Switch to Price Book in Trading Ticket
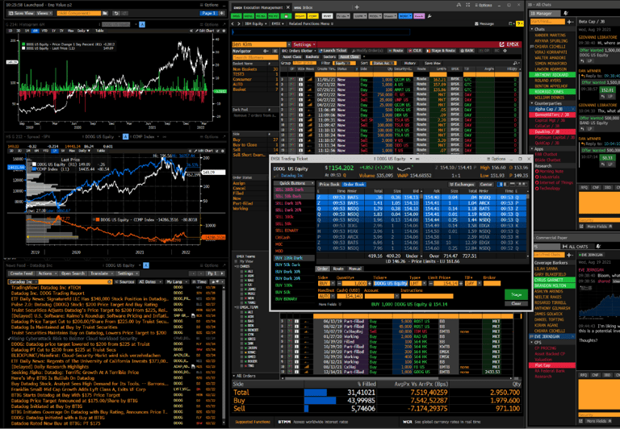The image size is (620, 429). coord(329,185)
